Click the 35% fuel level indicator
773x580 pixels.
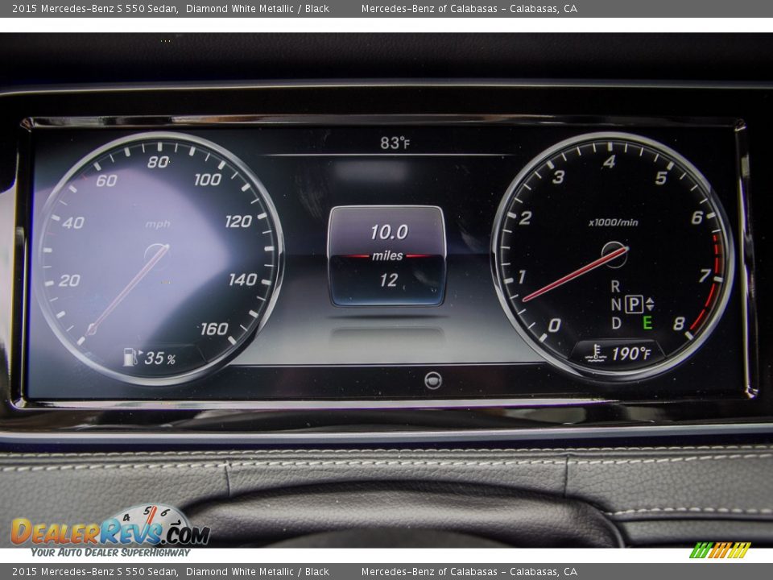click(158, 358)
